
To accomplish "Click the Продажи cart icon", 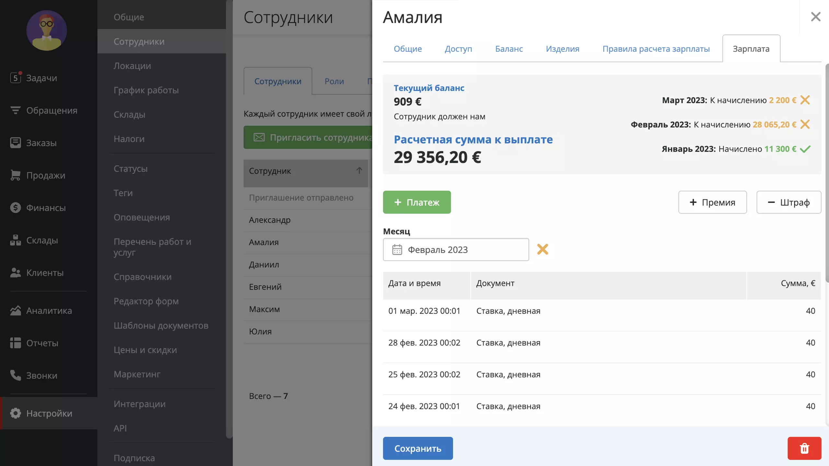I will [15, 175].
